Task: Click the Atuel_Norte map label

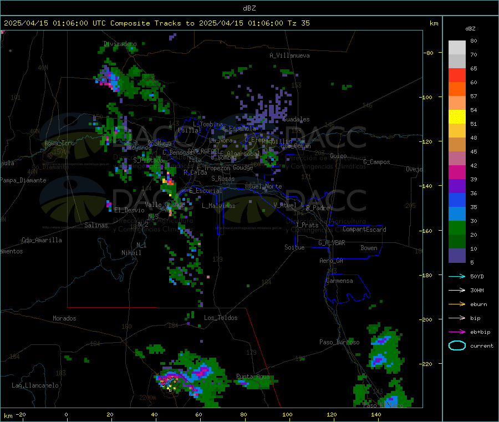Action: pos(263,186)
